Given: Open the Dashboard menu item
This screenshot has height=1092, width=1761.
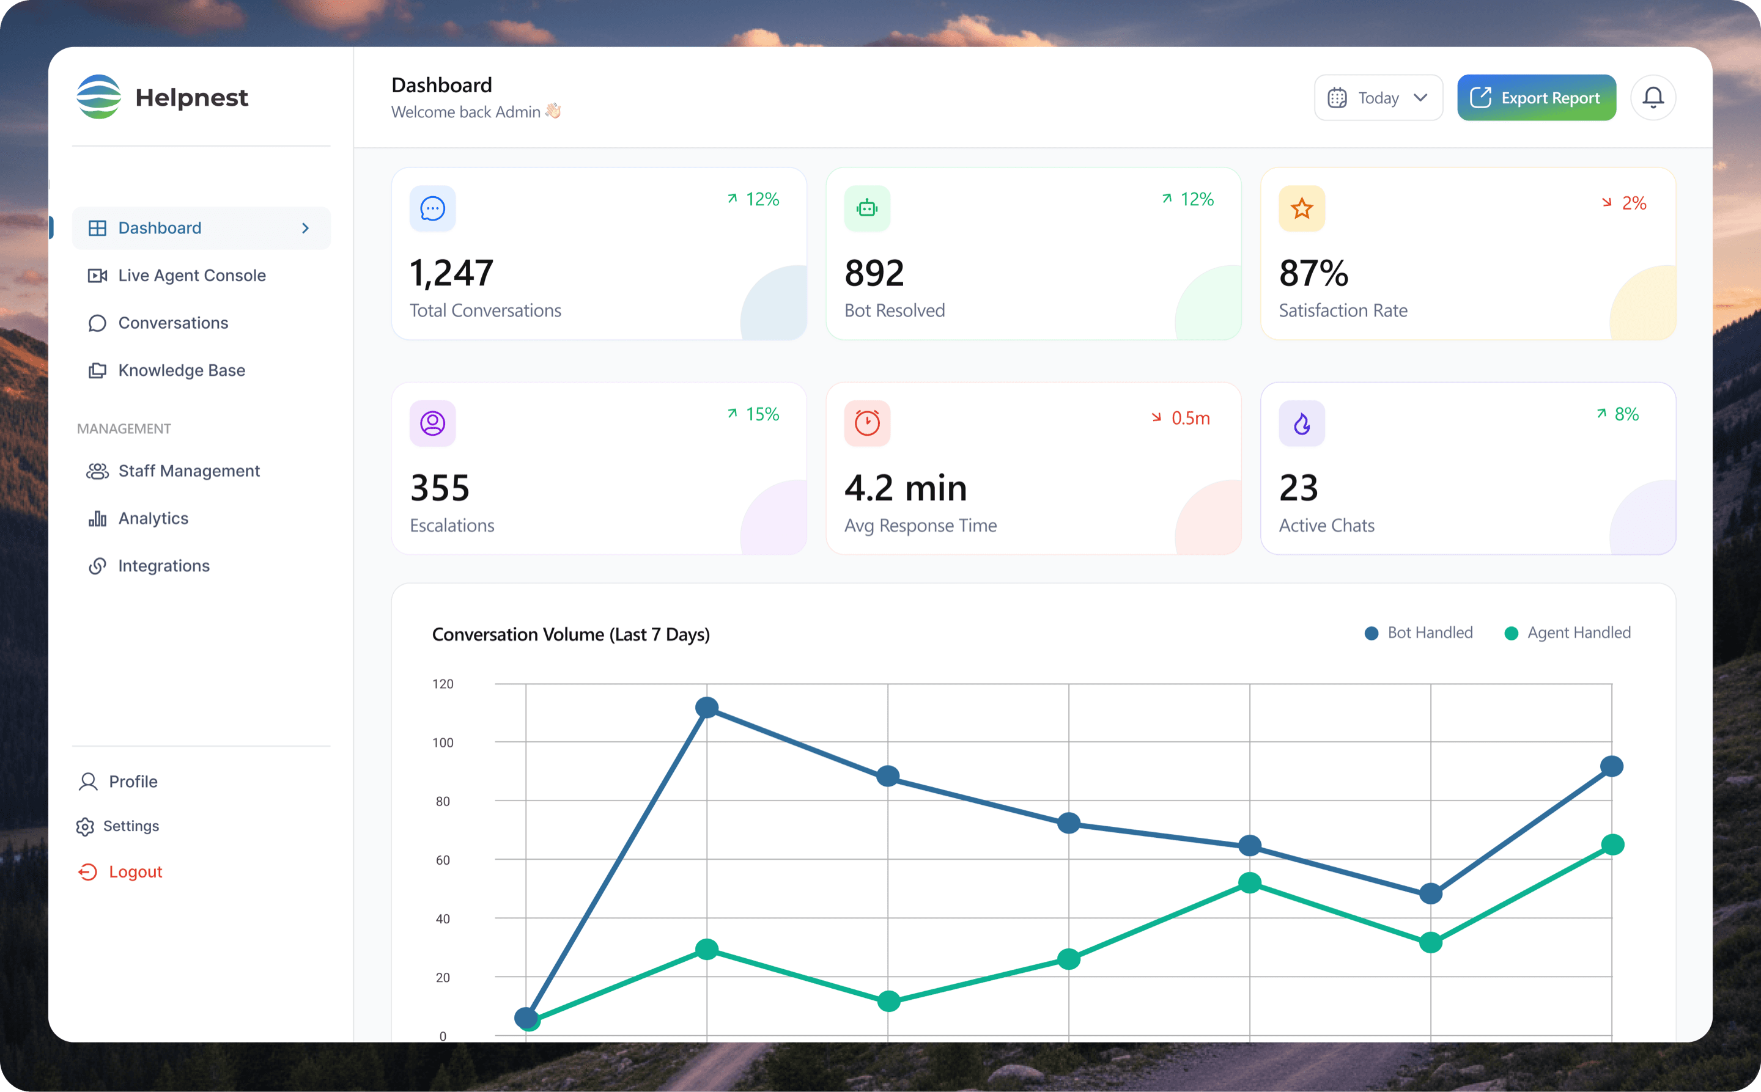Looking at the screenshot, I should pyautogui.click(x=202, y=228).
